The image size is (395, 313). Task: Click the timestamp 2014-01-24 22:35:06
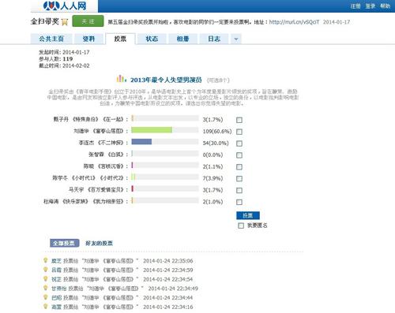click(168, 261)
